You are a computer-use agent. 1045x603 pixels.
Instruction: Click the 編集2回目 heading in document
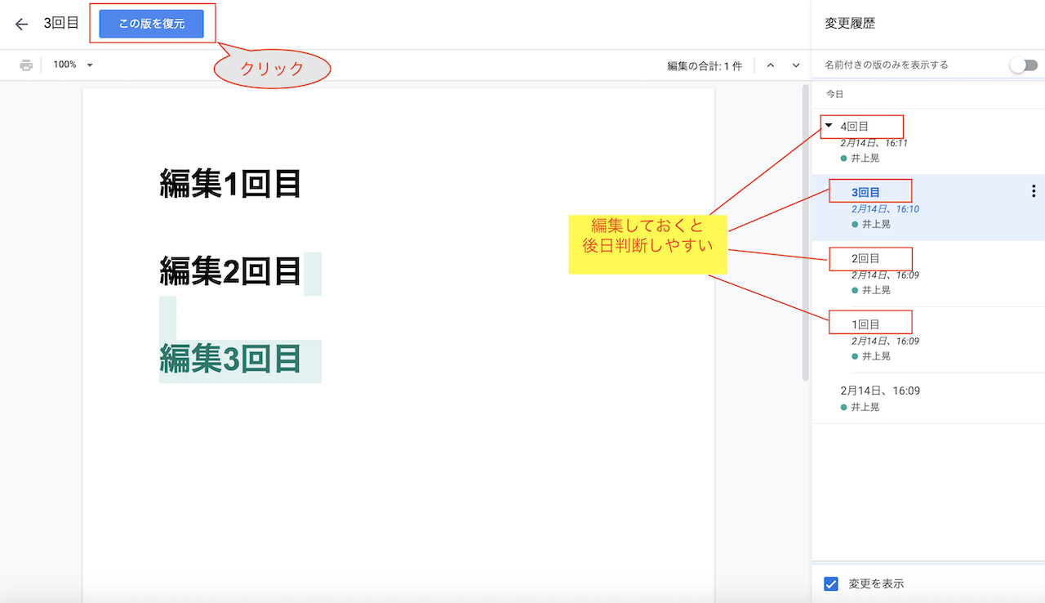(x=230, y=271)
